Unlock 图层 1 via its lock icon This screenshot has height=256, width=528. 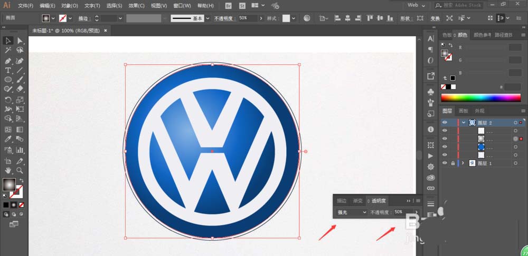452,163
